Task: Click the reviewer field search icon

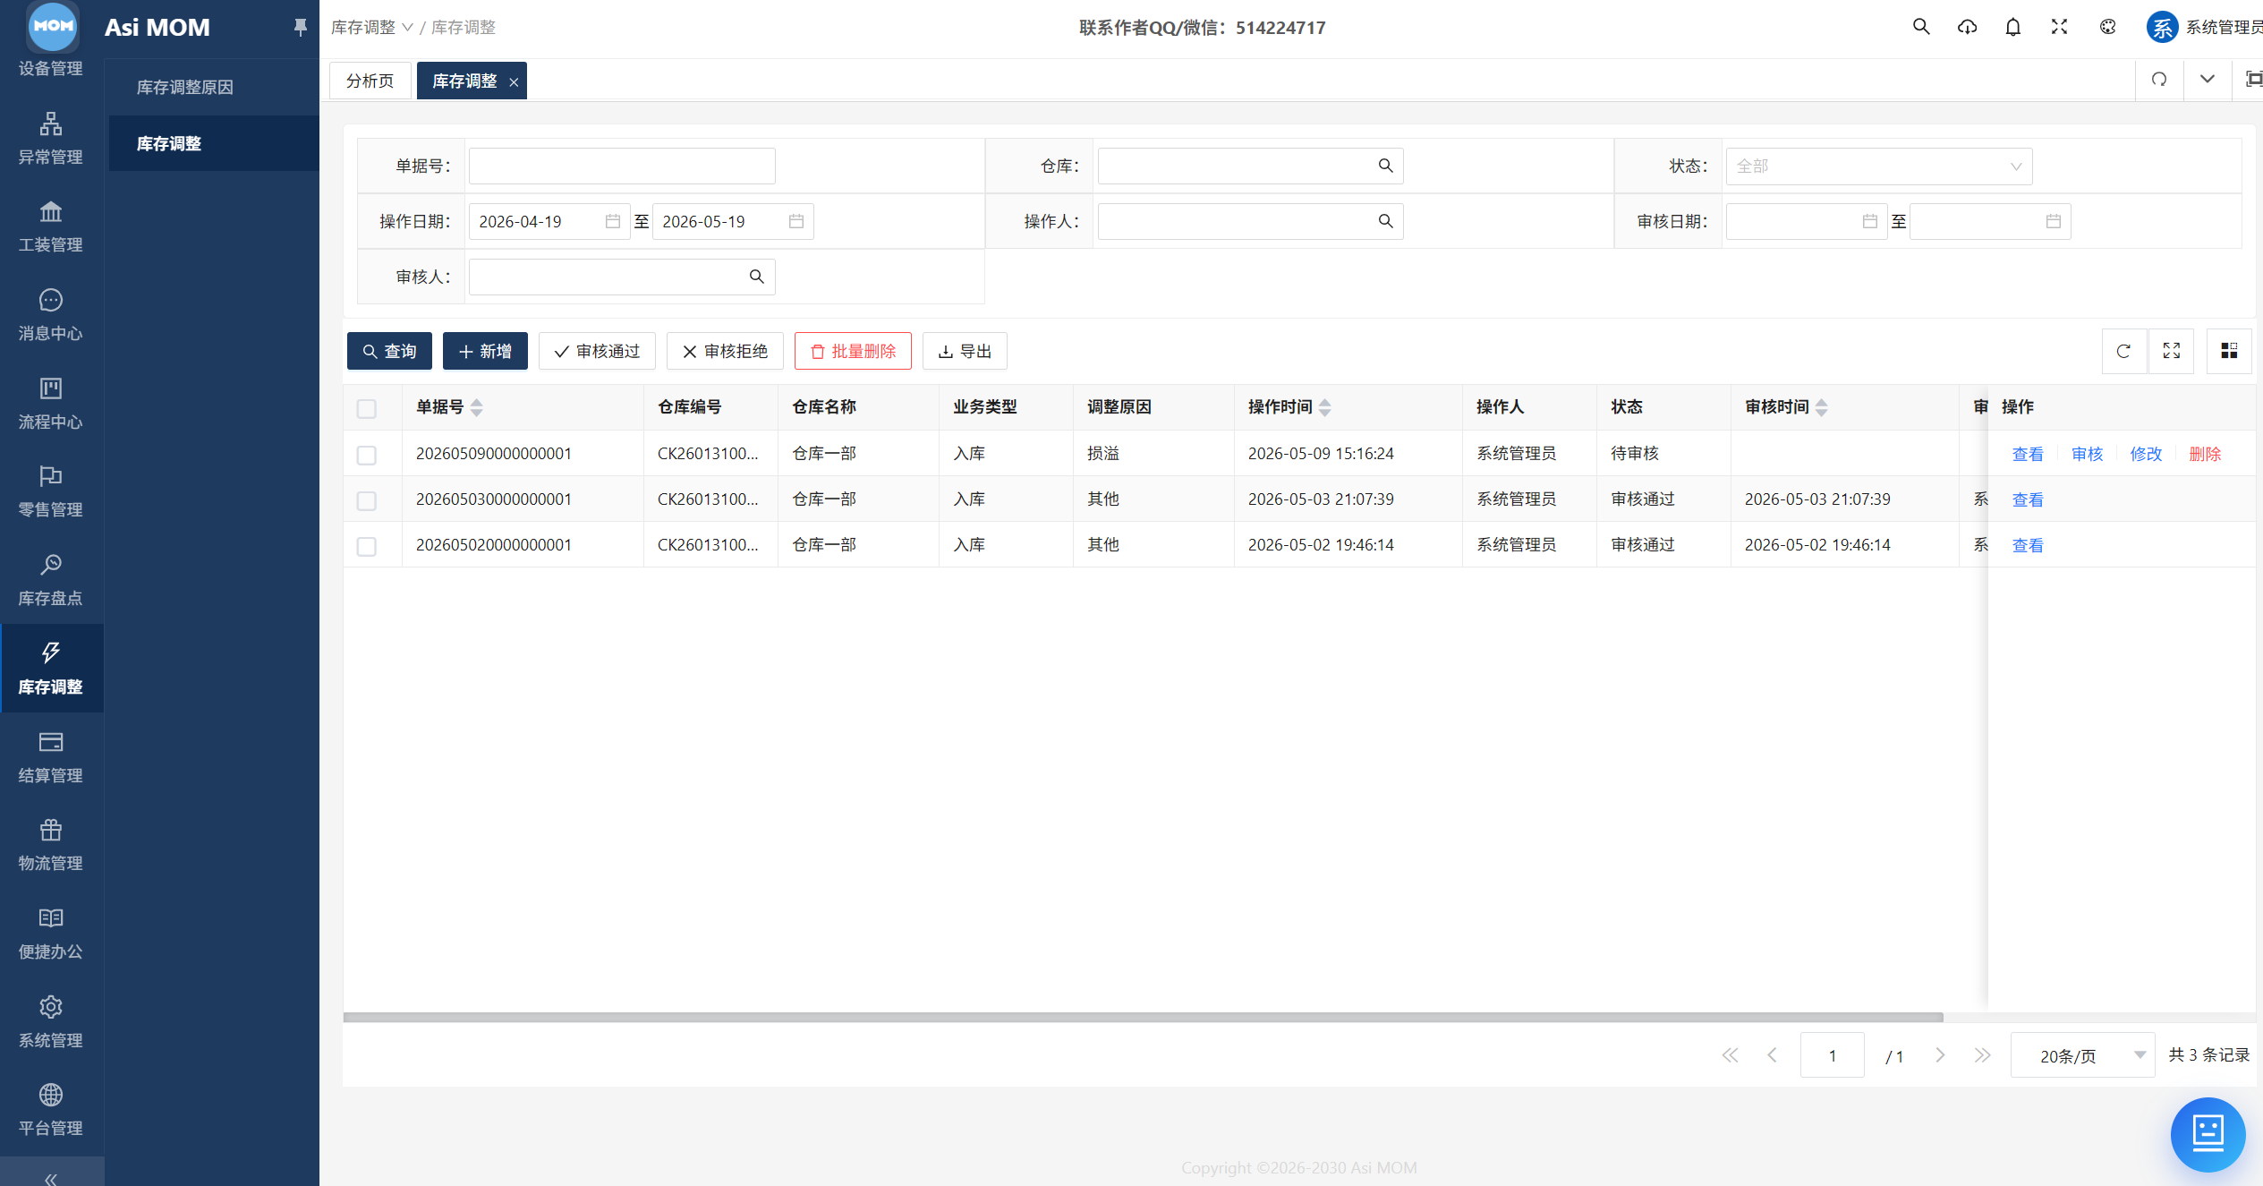Action: (x=756, y=277)
